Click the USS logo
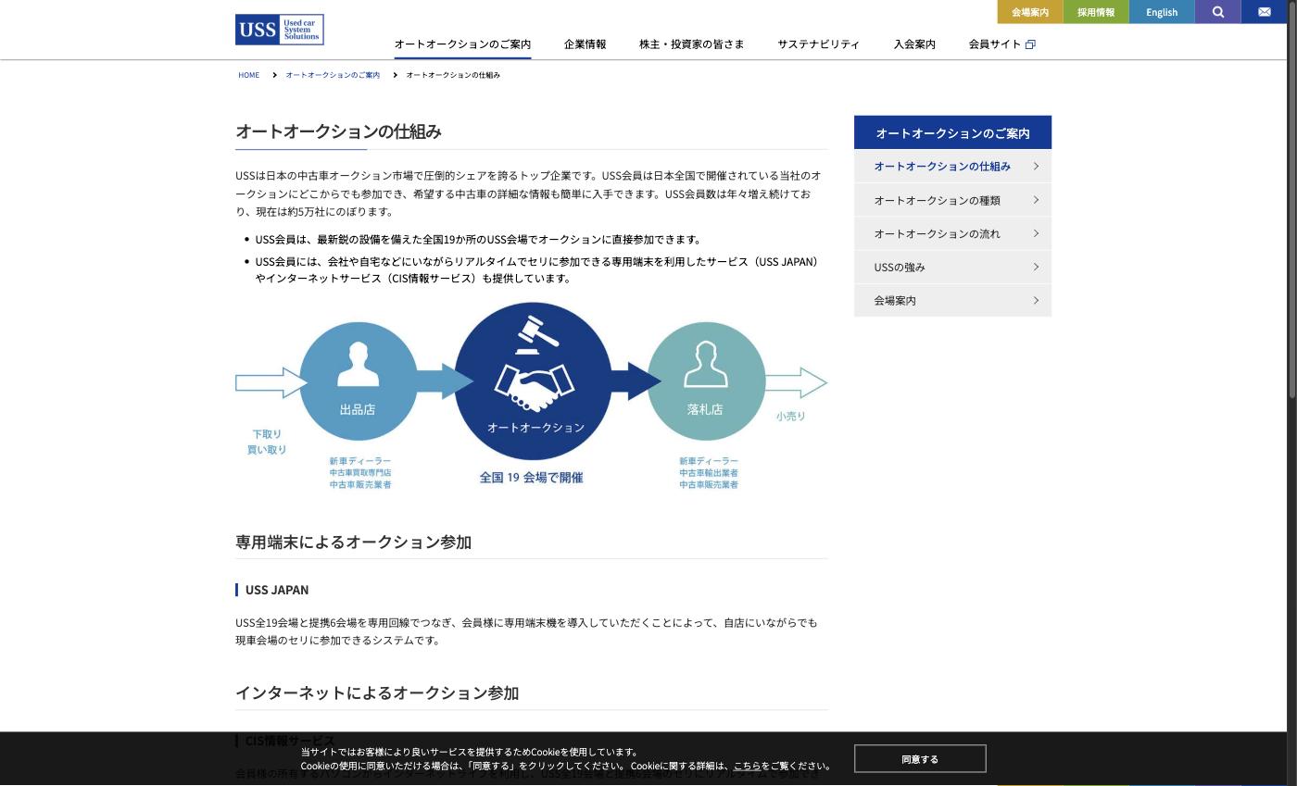 (279, 30)
